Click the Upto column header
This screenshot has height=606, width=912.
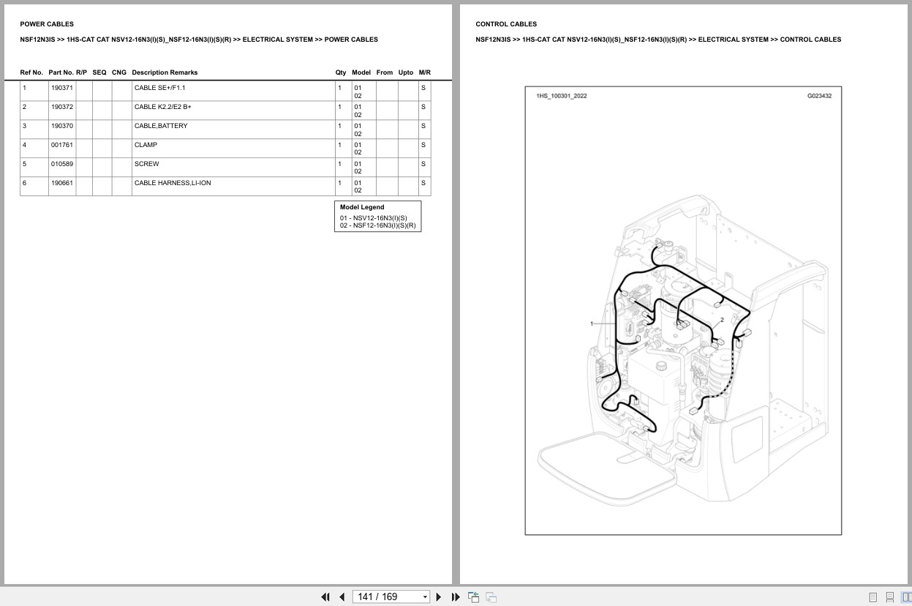[x=406, y=72]
